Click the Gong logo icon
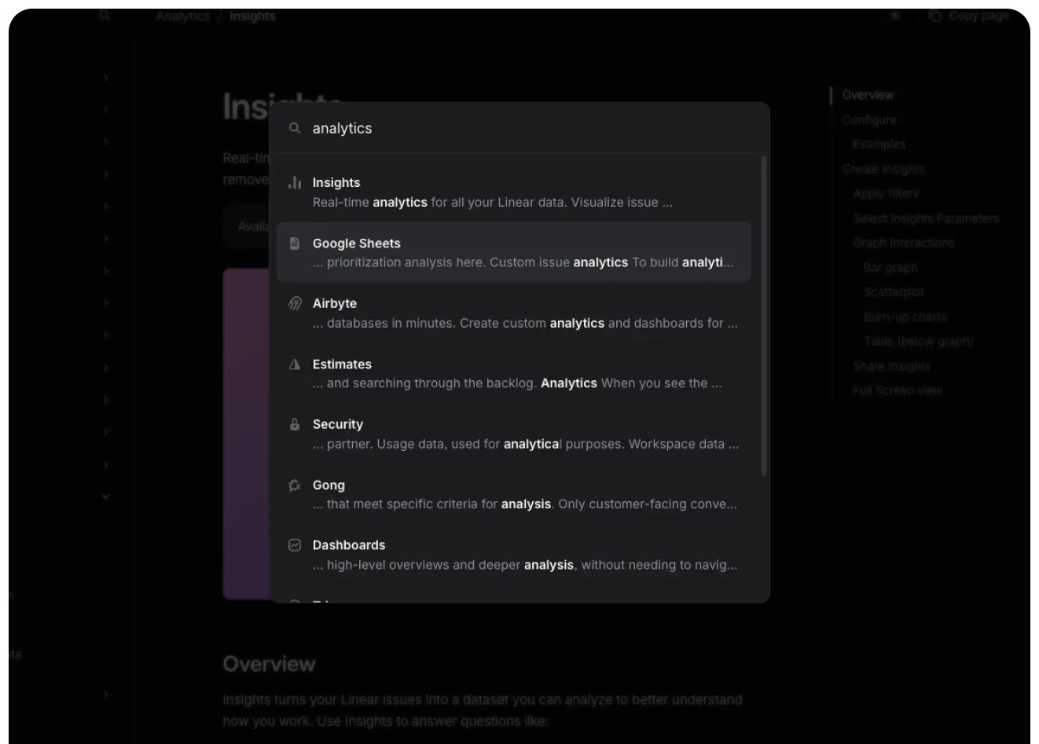The width and height of the screenshot is (1039, 744). (x=295, y=486)
